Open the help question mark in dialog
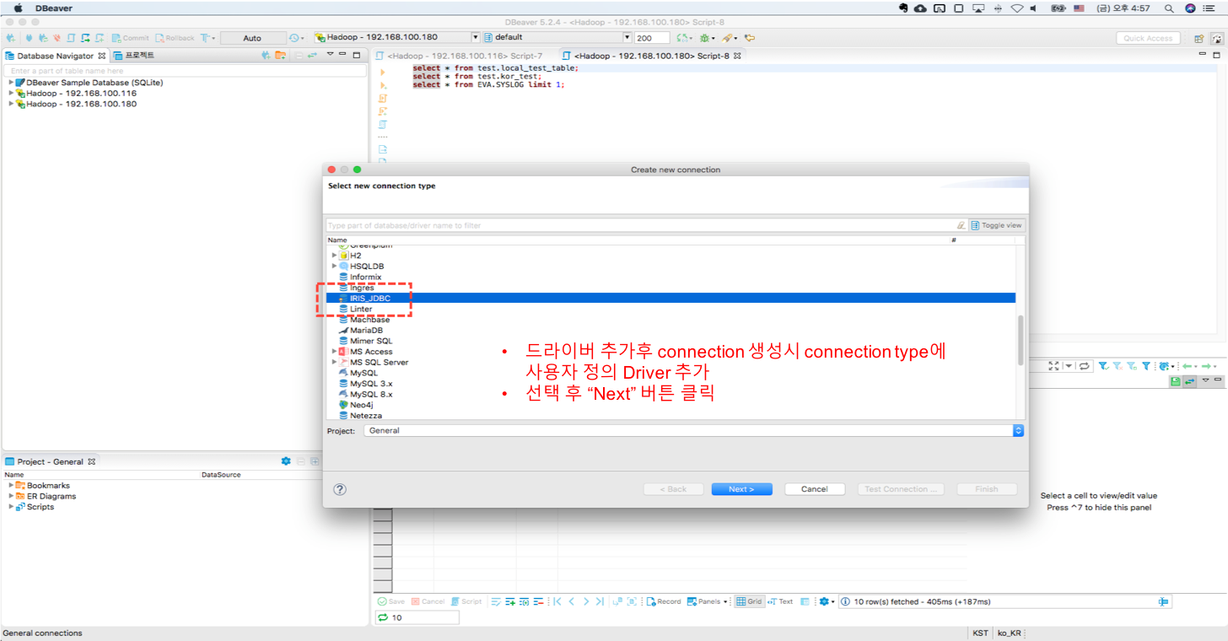 tap(340, 489)
